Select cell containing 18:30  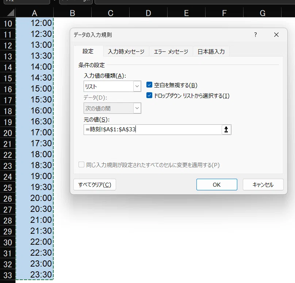click(x=35, y=165)
